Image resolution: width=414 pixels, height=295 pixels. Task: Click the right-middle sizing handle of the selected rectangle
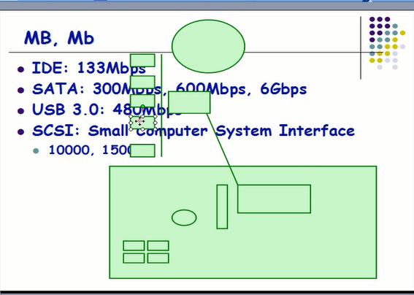click(156, 123)
